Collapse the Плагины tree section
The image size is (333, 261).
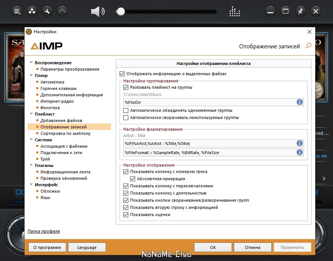click(x=31, y=165)
